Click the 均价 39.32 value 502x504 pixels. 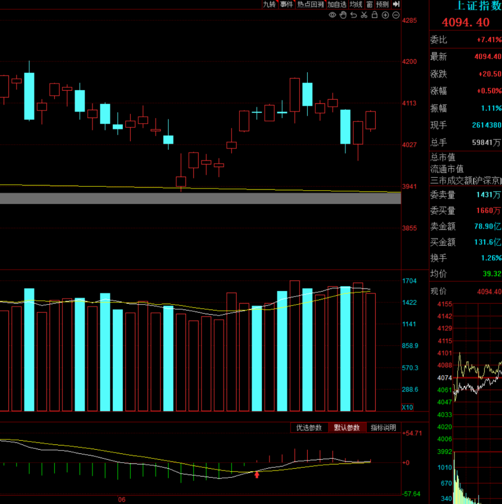click(492, 274)
